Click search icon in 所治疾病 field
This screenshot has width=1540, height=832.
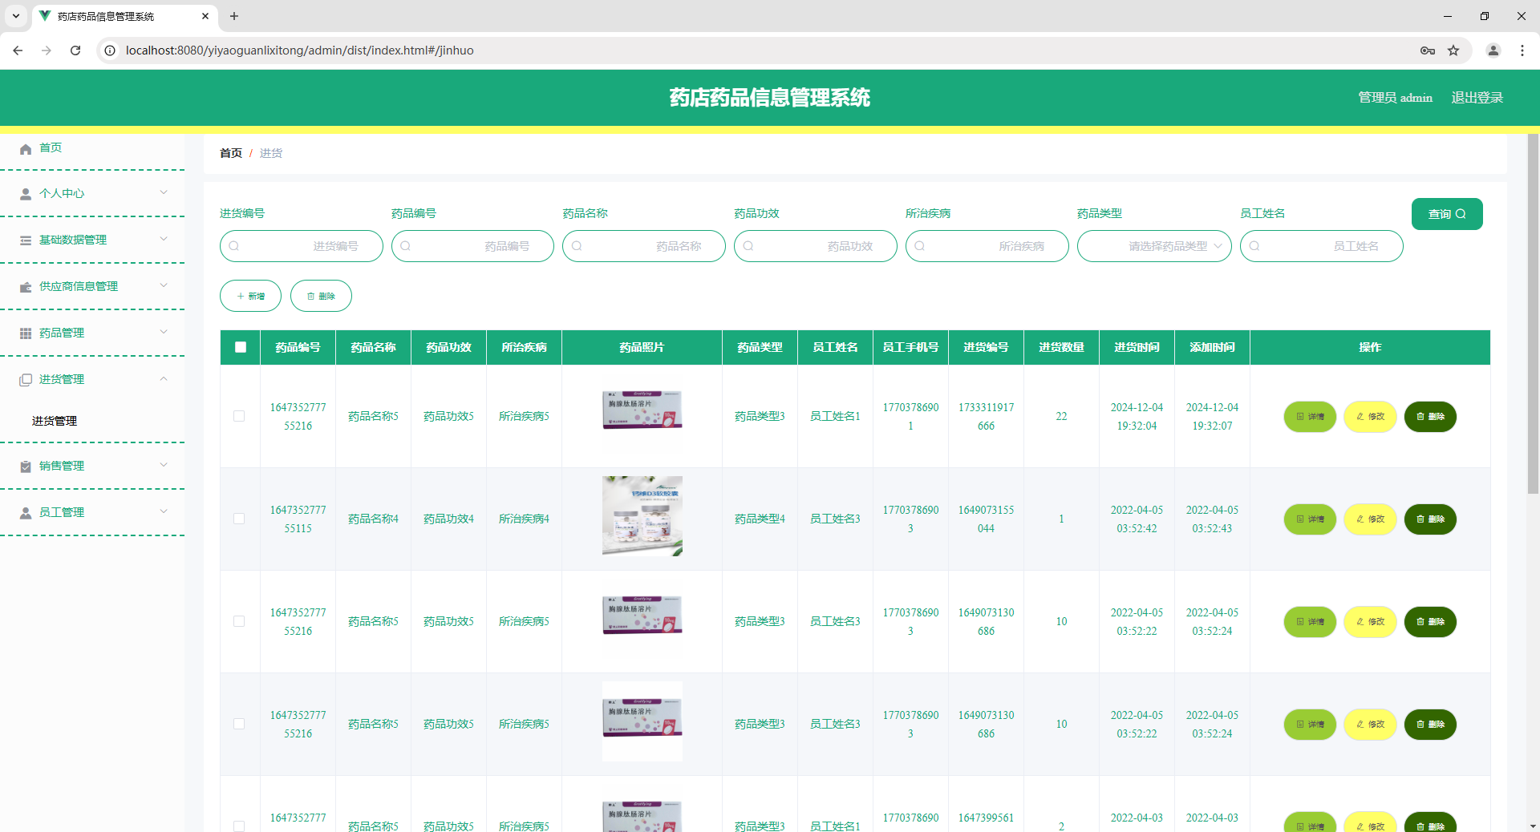pos(920,246)
